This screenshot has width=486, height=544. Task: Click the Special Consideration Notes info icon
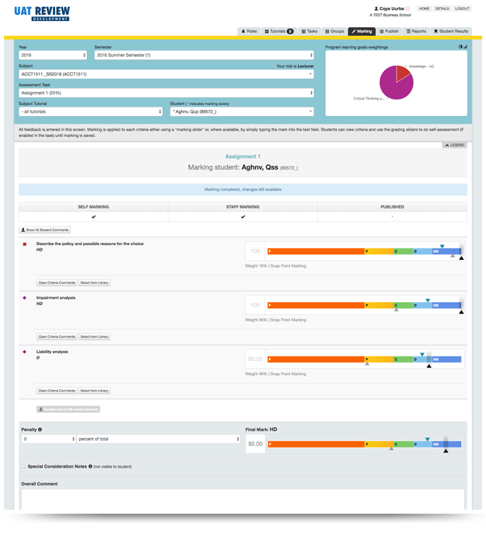point(90,466)
